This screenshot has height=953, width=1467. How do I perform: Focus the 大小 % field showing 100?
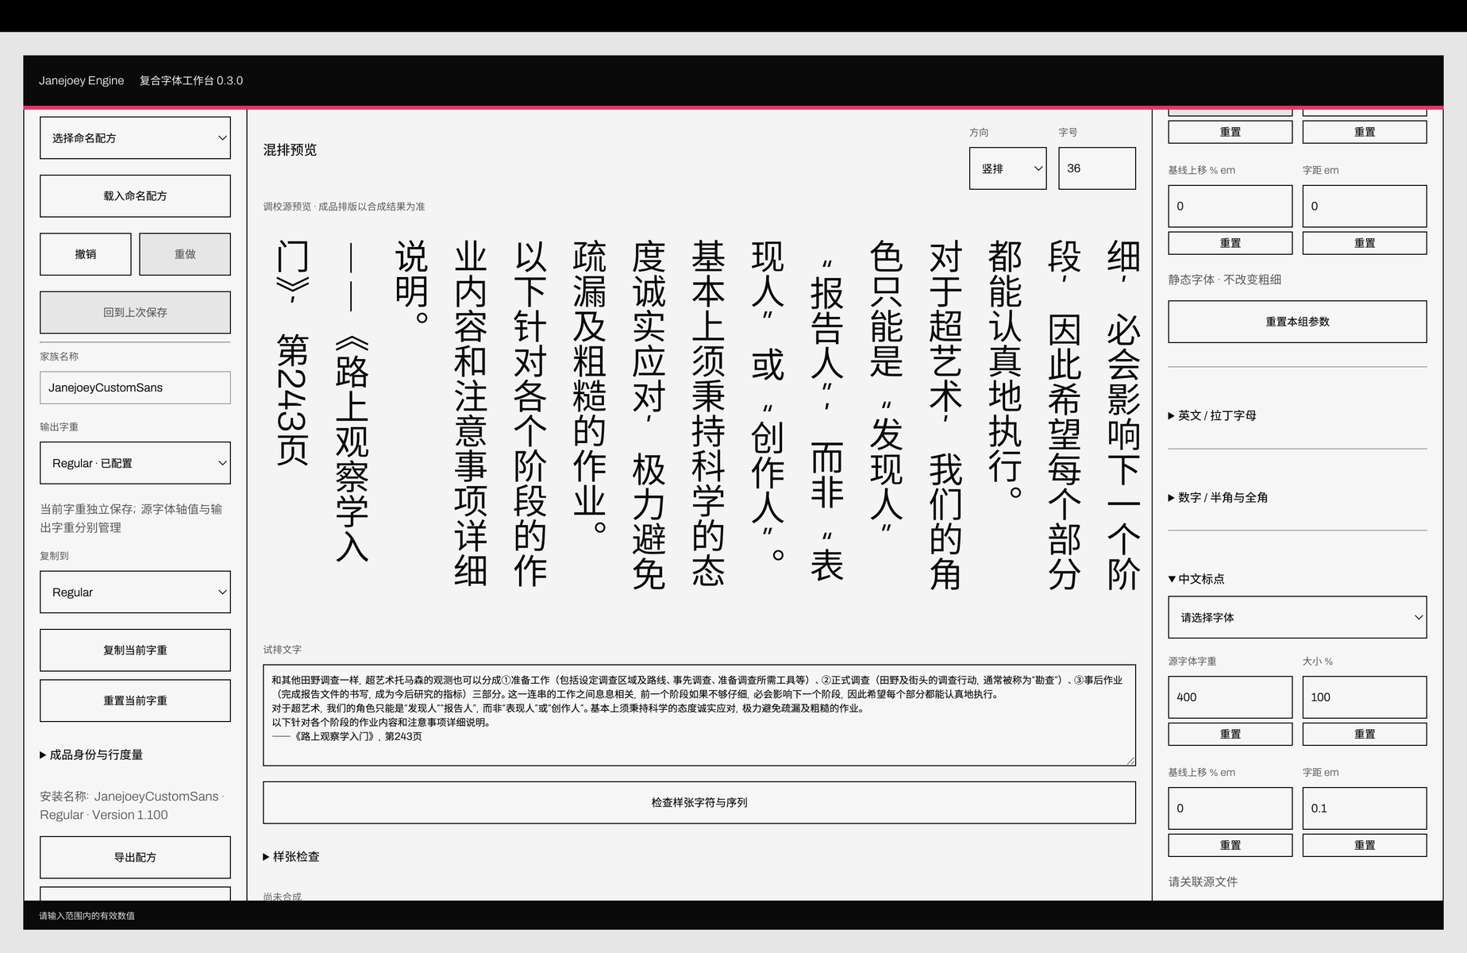pos(1365,697)
